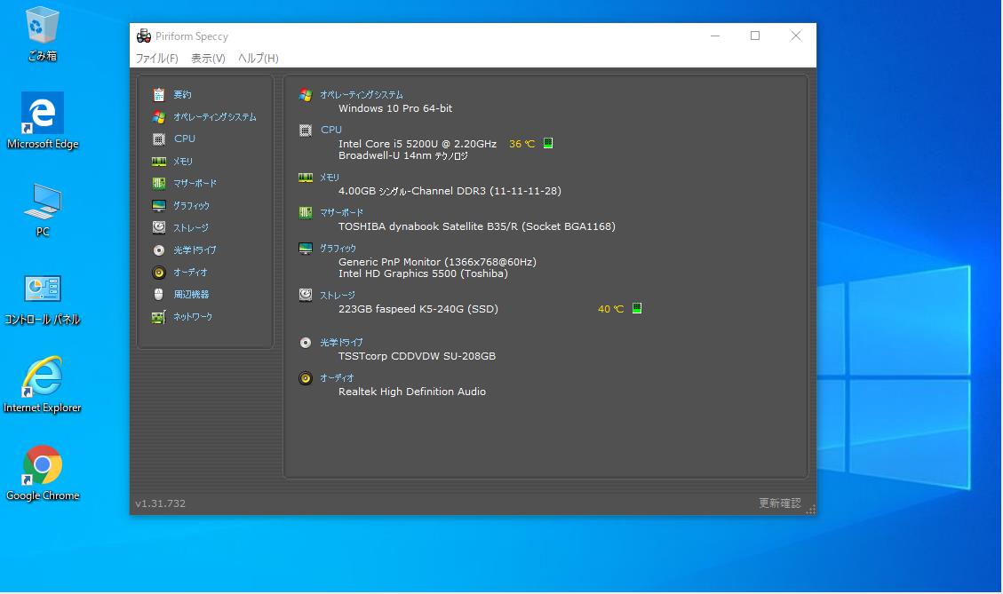
Task: Select the PC desktop icon
Action: click(43, 210)
